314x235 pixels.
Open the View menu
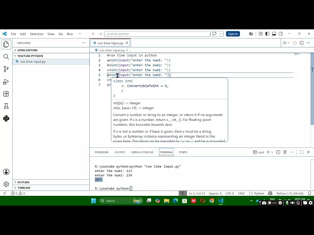click(x=51, y=34)
